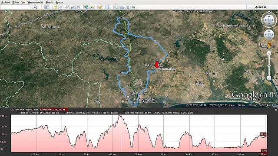This screenshot has height=156, width=278.
Task: Toggle historical imagery clock icon
Action: coord(86,7)
